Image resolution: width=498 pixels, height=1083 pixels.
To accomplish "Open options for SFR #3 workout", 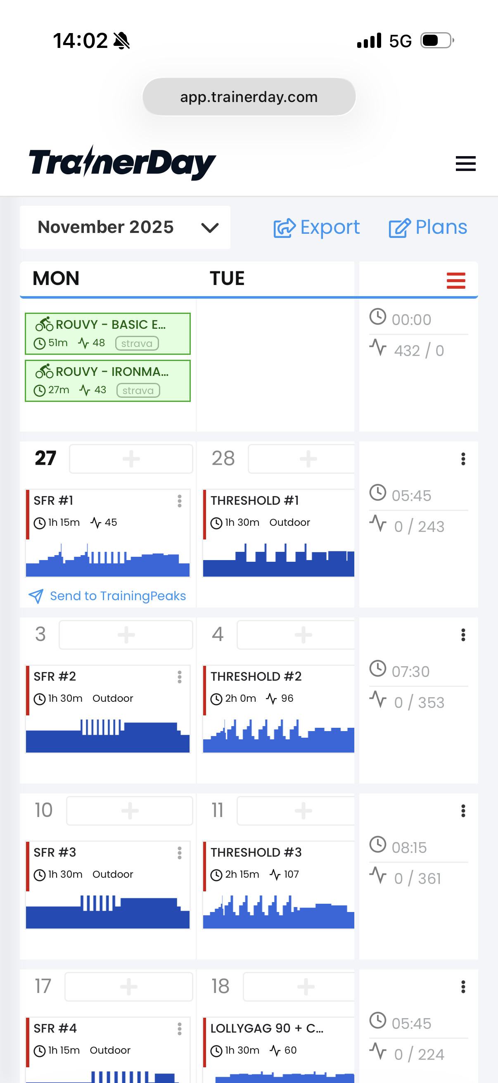I will click(180, 853).
